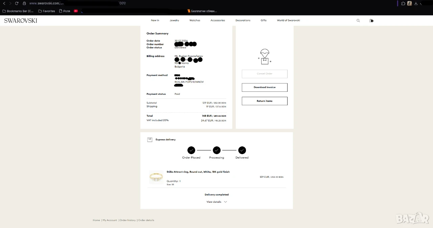The width and height of the screenshot is (433, 228).
Task: Open World of Swarovski menu
Action: pyautogui.click(x=289, y=20)
